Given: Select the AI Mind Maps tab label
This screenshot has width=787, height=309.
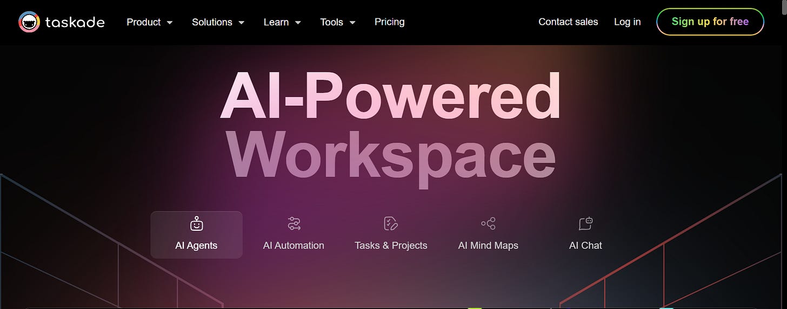Looking at the screenshot, I should pyautogui.click(x=488, y=246).
